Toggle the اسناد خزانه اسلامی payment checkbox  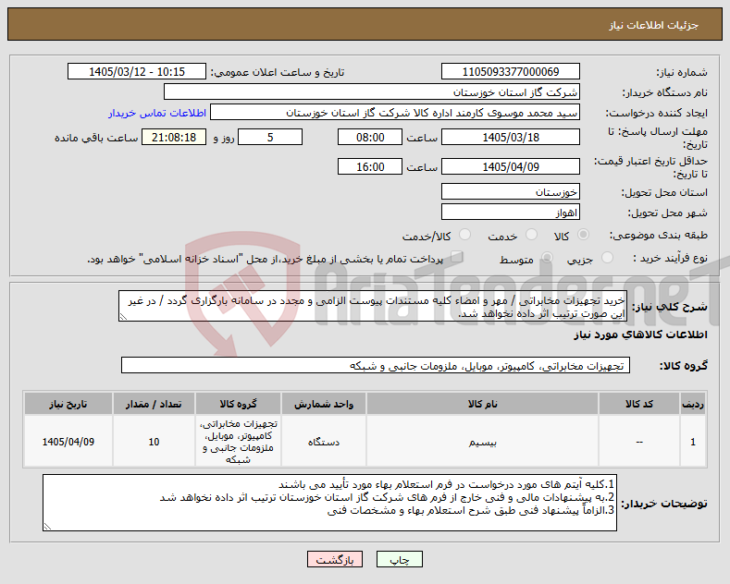pyautogui.click(x=457, y=257)
